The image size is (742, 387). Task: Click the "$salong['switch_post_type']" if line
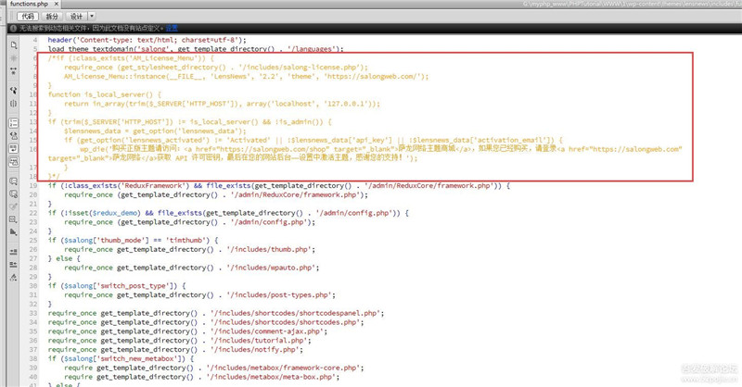[117, 286]
